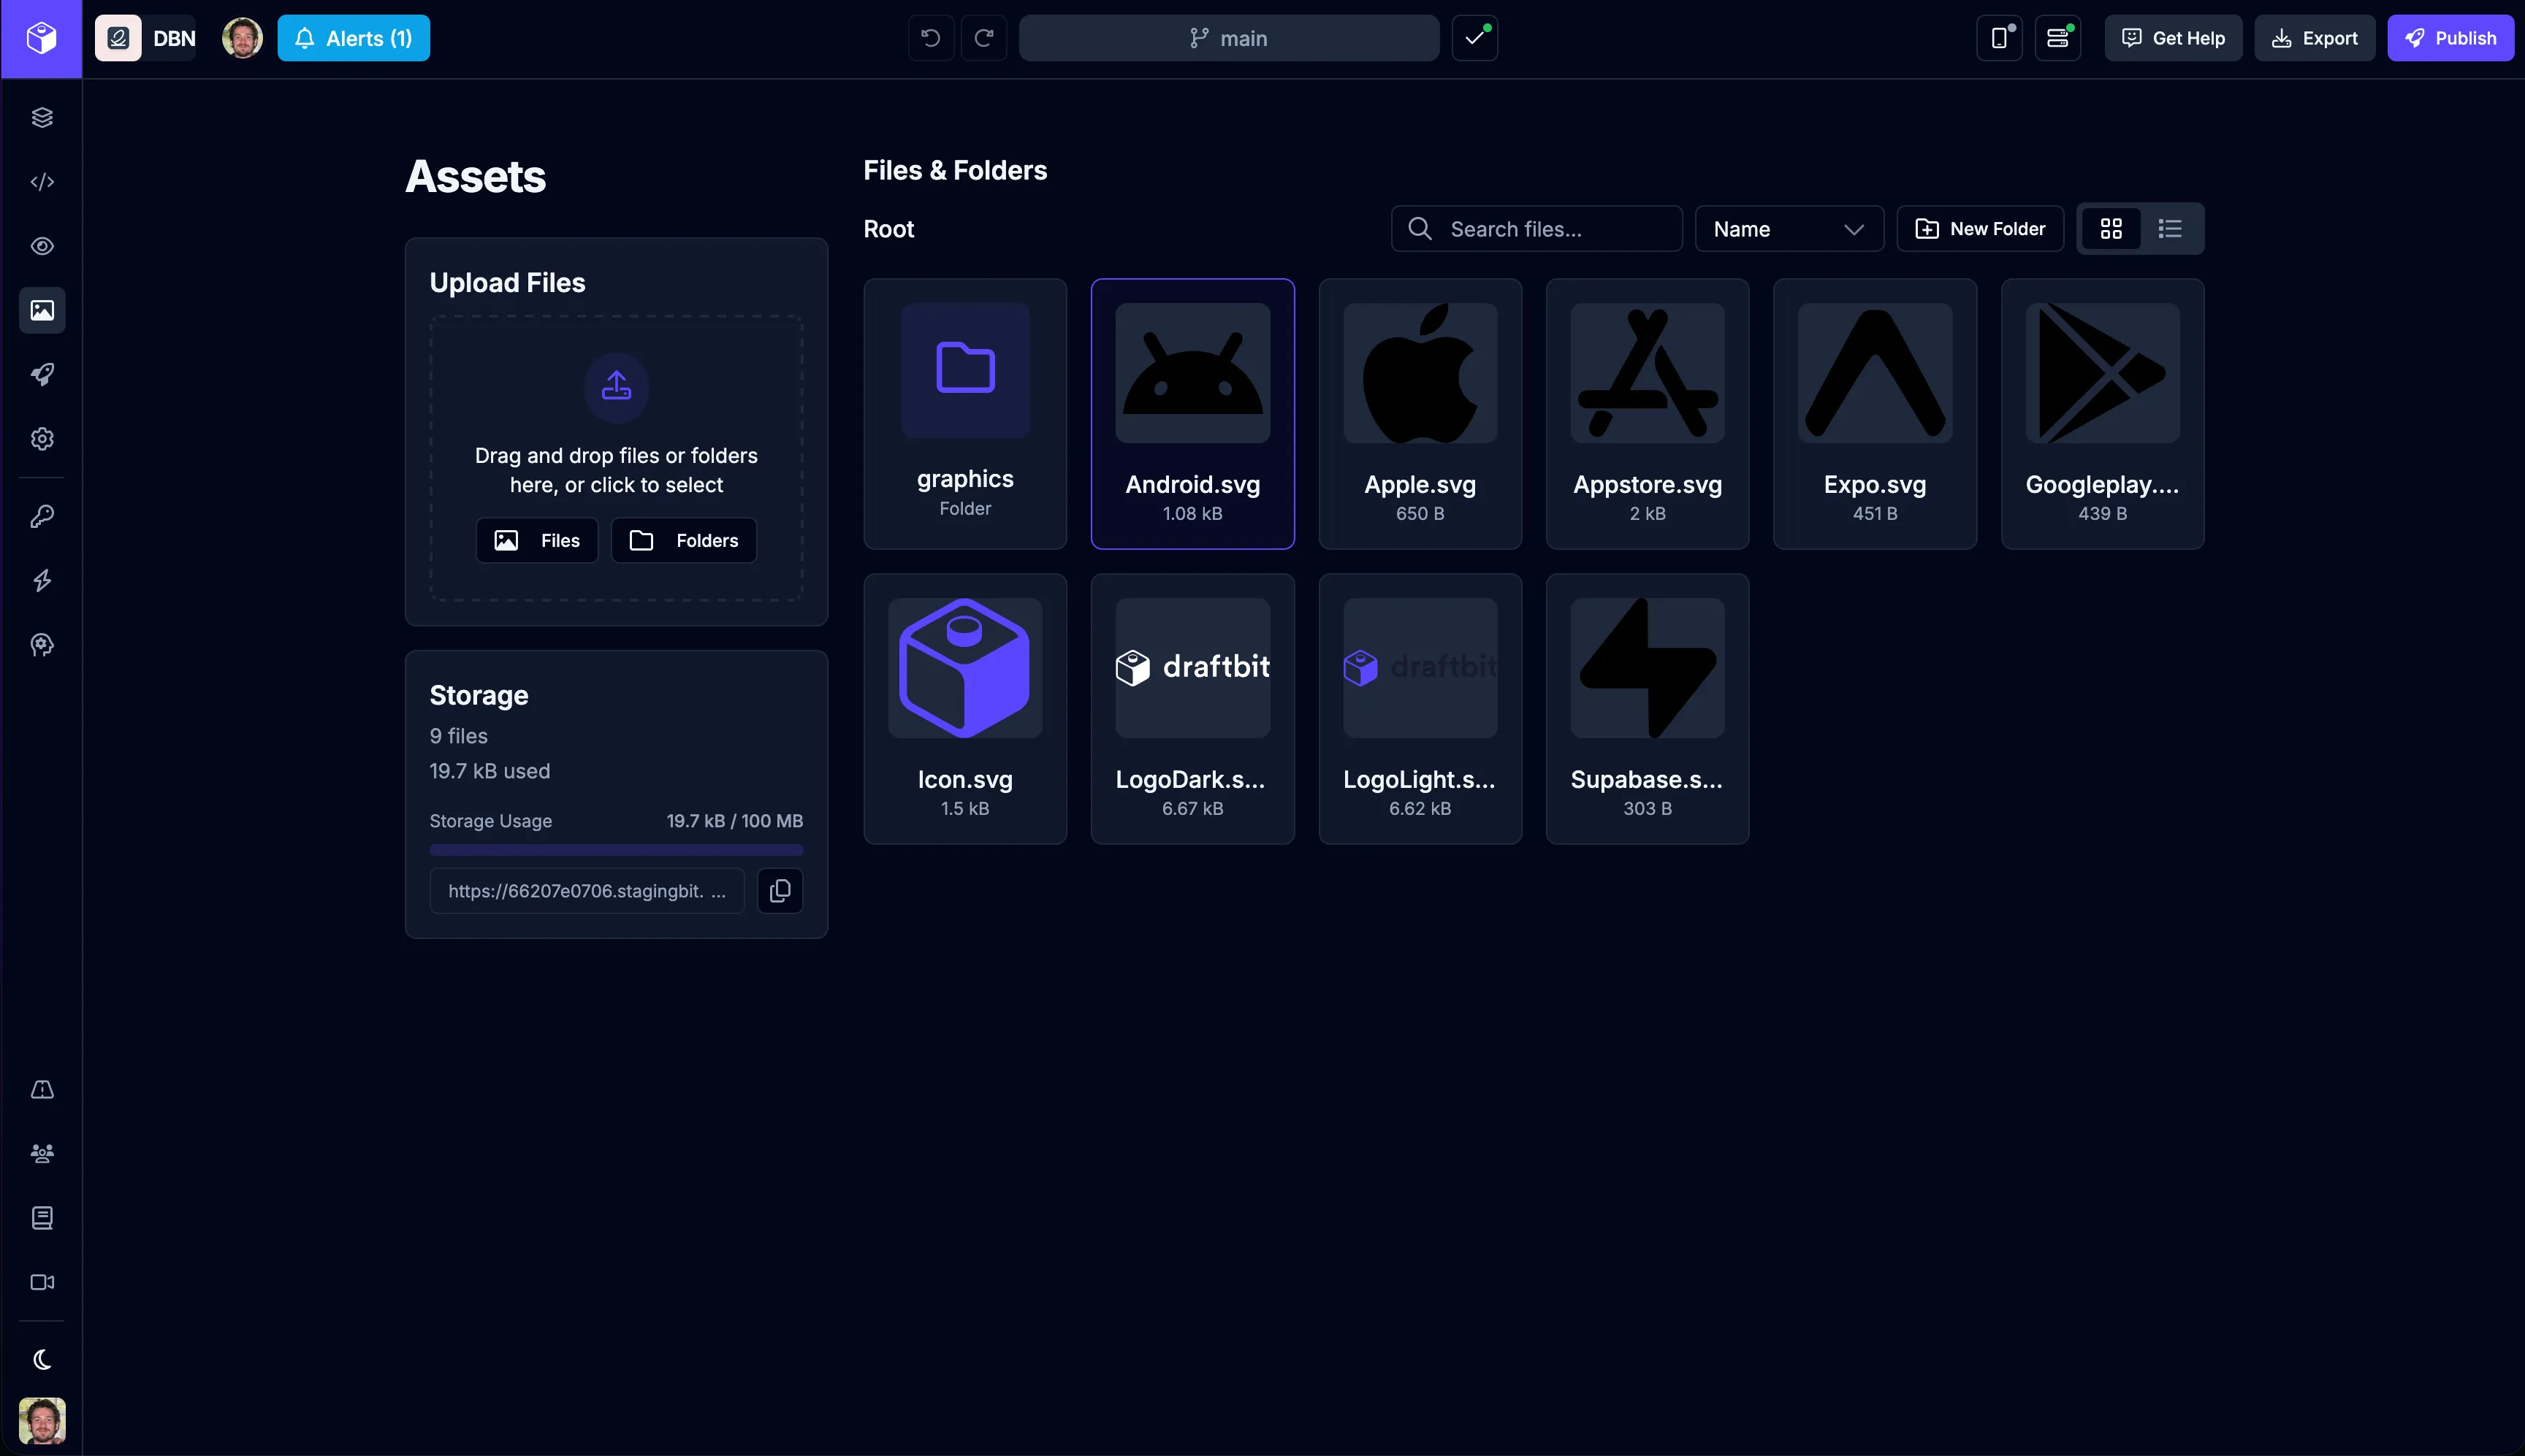This screenshot has width=2525, height=1456.
Task: Expand the Name sort dropdown
Action: [1788, 229]
